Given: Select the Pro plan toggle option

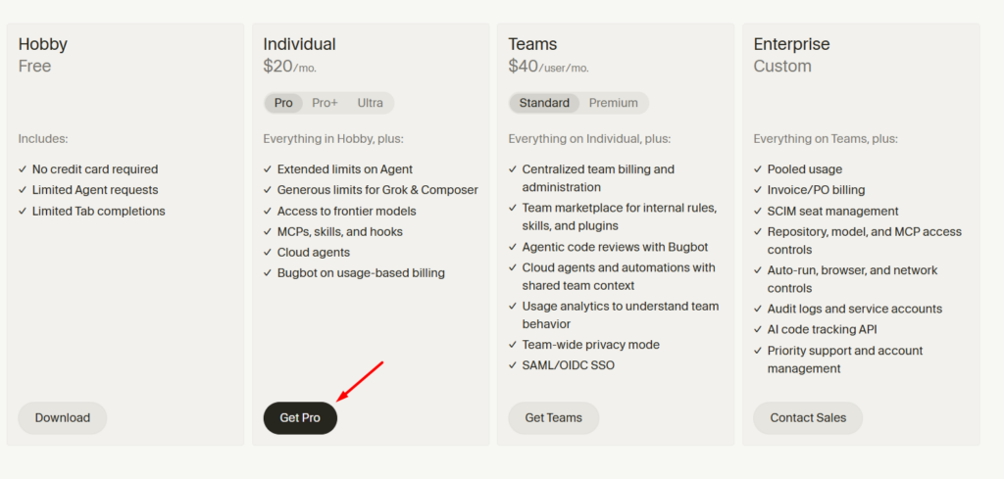Looking at the screenshot, I should [x=283, y=103].
